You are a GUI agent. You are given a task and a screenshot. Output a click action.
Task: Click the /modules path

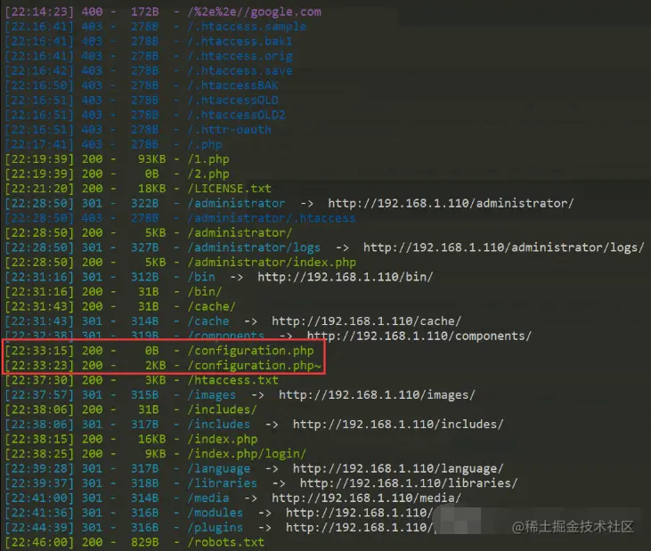coord(215,513)
